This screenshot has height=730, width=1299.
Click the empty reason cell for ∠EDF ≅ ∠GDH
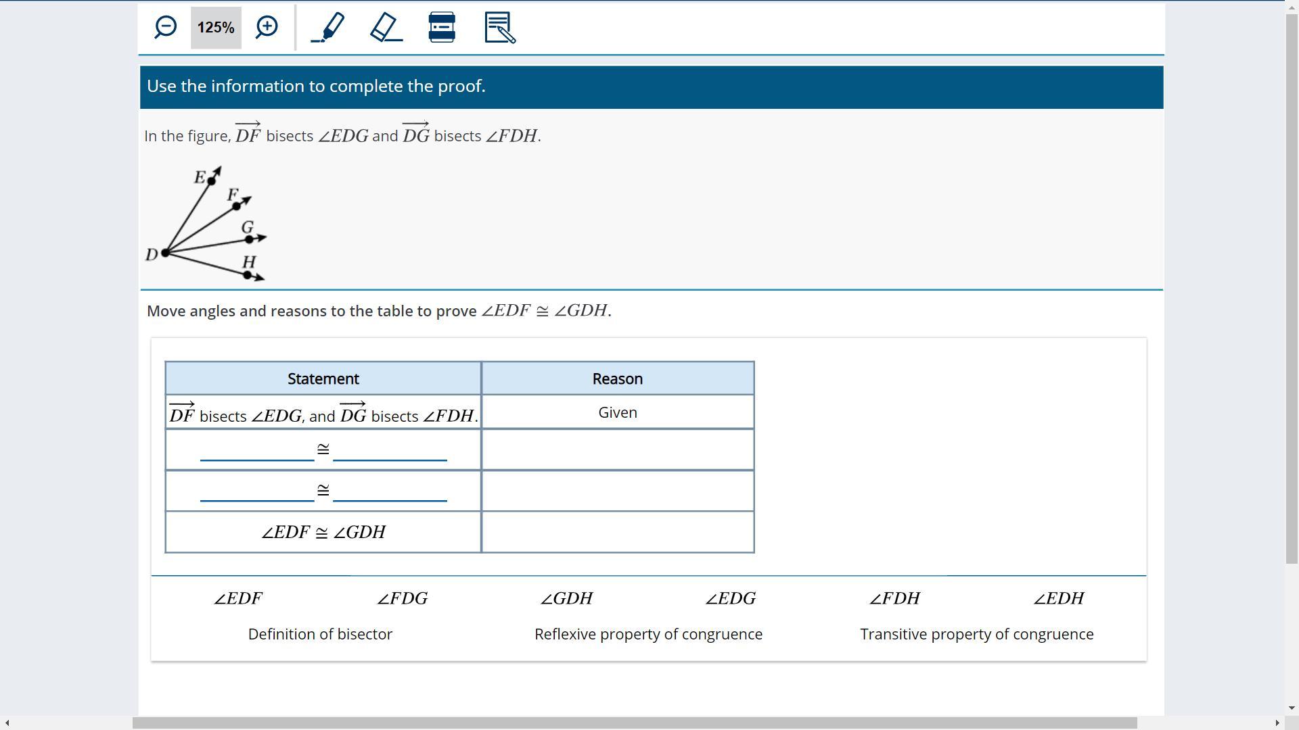(x=618, y=533)
